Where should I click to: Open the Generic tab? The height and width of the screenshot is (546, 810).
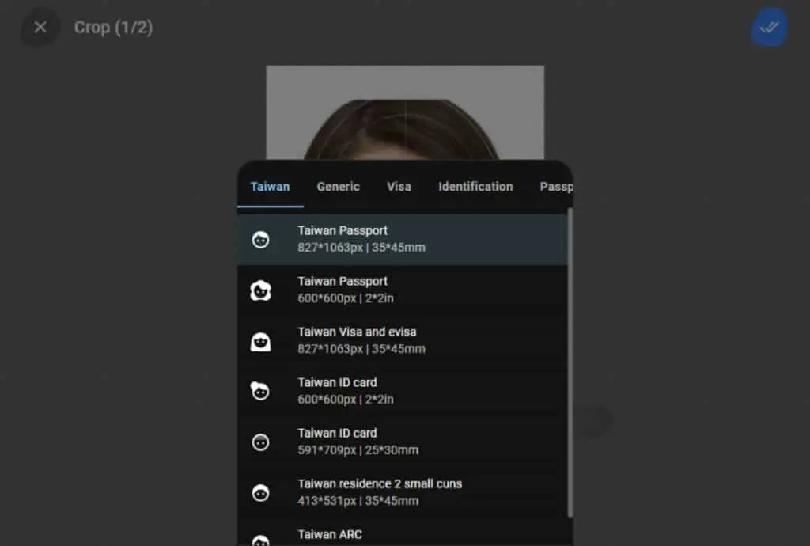click(339, 187)
